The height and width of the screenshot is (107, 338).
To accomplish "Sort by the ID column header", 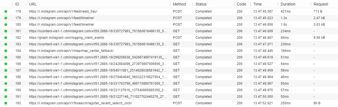I will coord(17,4).
